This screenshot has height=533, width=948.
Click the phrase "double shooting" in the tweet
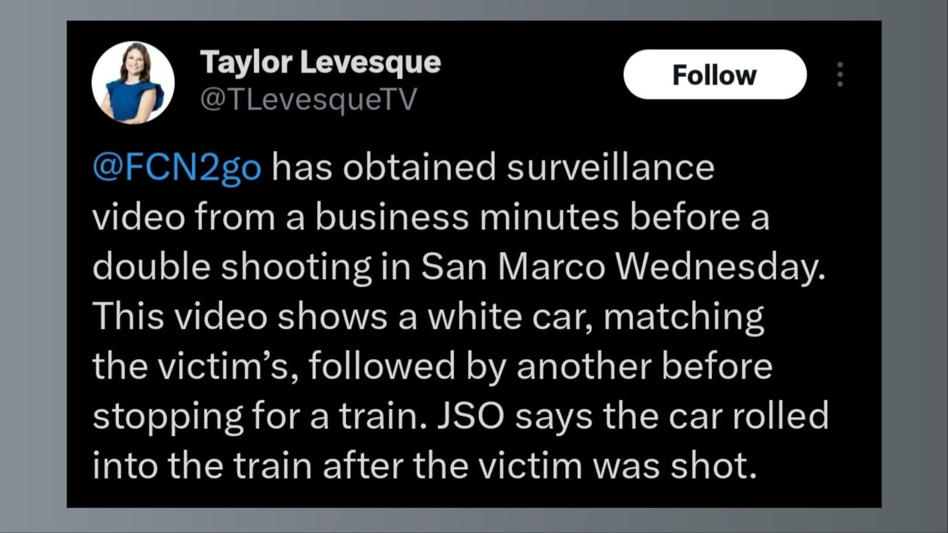(232, 266)
